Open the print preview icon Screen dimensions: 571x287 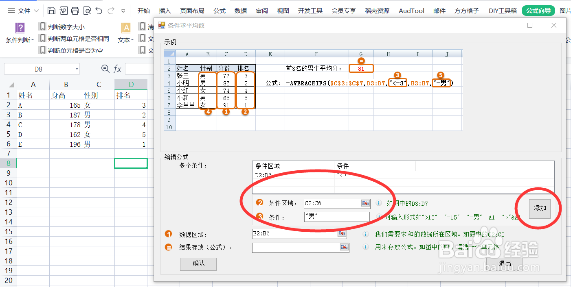87,11
